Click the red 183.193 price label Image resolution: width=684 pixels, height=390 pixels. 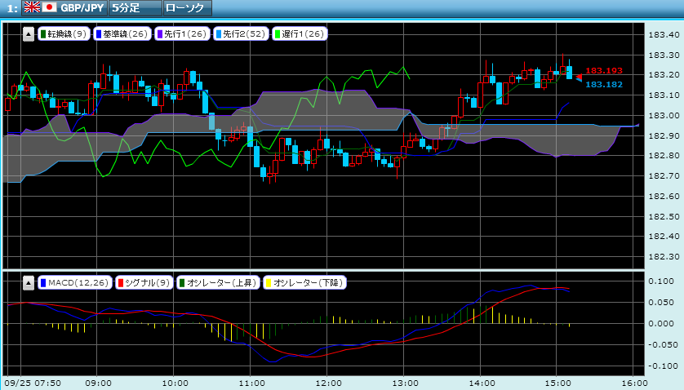click(x=604, y=71)
